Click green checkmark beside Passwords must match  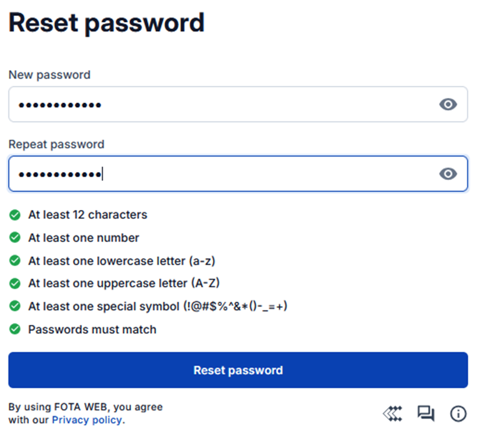[x=15, y=329]
